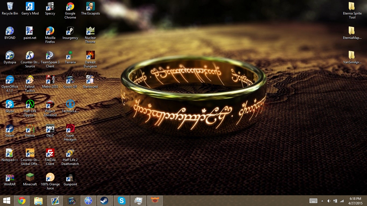Select the Nuclear Throne icon
This screenshot has height=206, width=367.
click(x=91, y=35)
